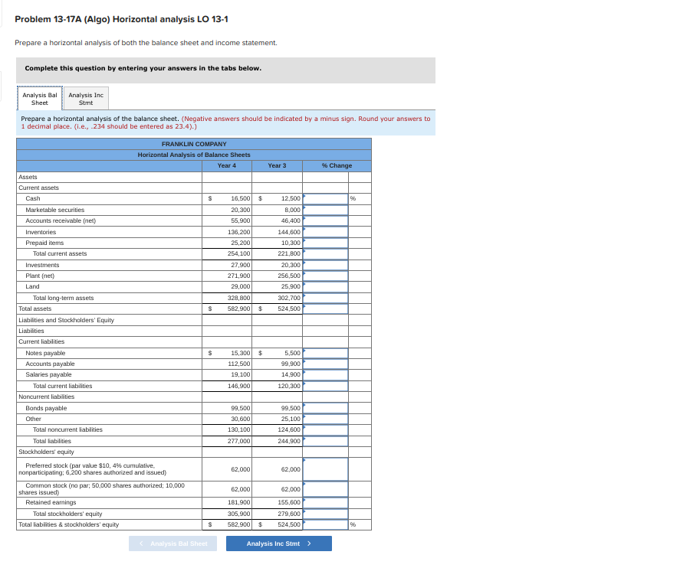
Task: Click Total current assets % Change field
Action: 325,253
